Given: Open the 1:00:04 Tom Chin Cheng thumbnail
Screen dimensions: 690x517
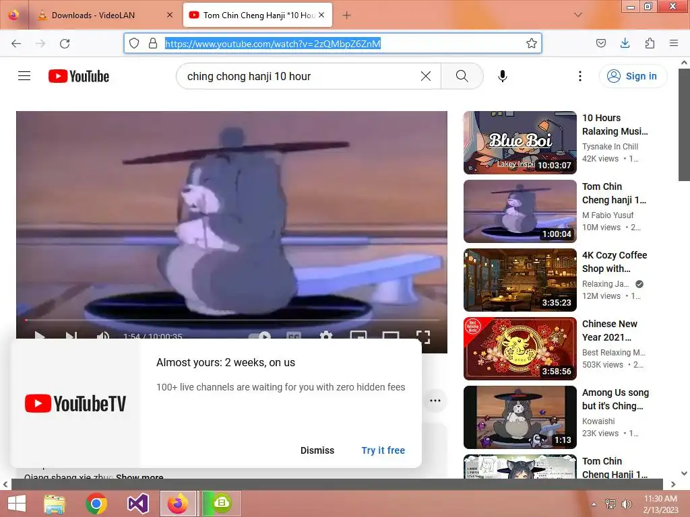Looking at the screenshot, I should pyautogui.click(x=520, y=211).
